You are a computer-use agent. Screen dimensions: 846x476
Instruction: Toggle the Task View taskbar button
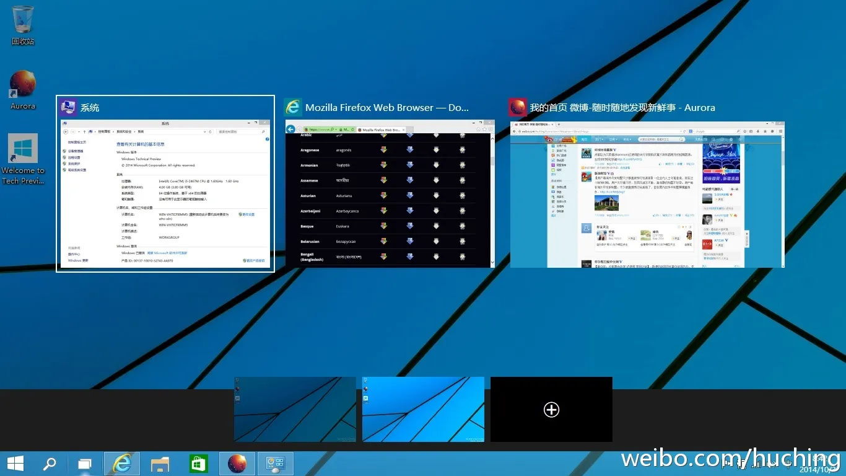tap(85, 464)
